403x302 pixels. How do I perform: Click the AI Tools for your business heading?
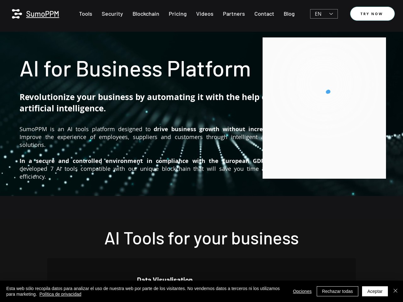(201, 238)
